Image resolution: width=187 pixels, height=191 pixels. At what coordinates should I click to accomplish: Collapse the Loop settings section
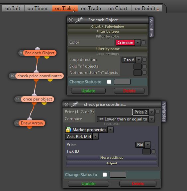(x=108, y=54)
